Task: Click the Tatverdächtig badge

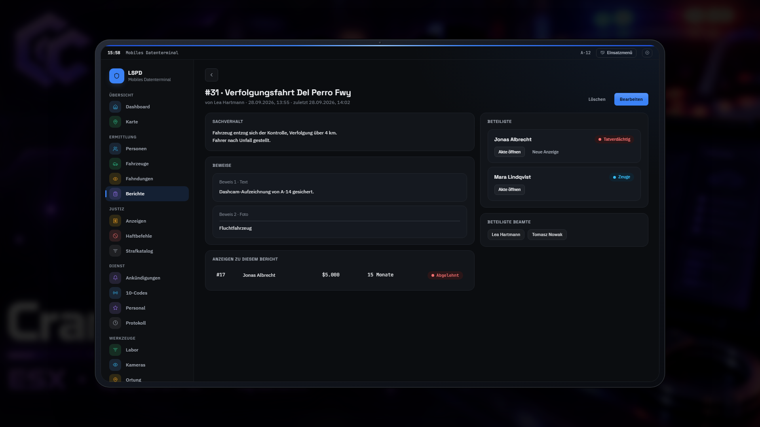Action: [x=614, y=139]
